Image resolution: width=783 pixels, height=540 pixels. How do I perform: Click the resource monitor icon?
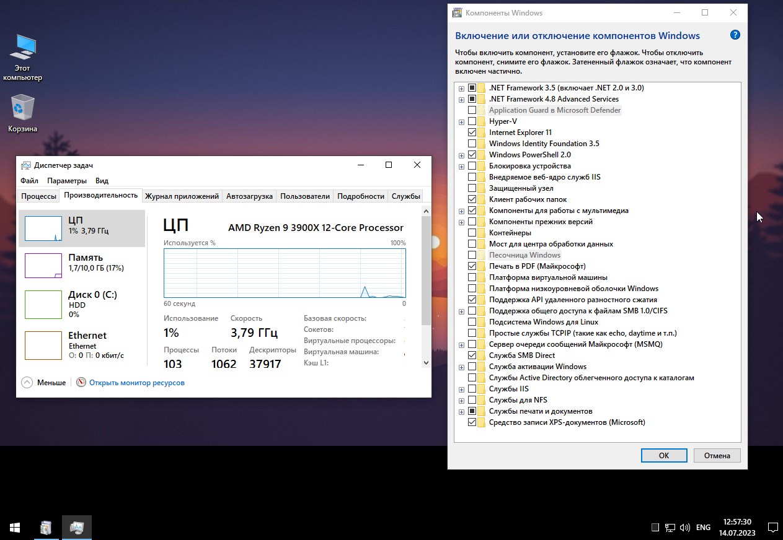[81, 383]
